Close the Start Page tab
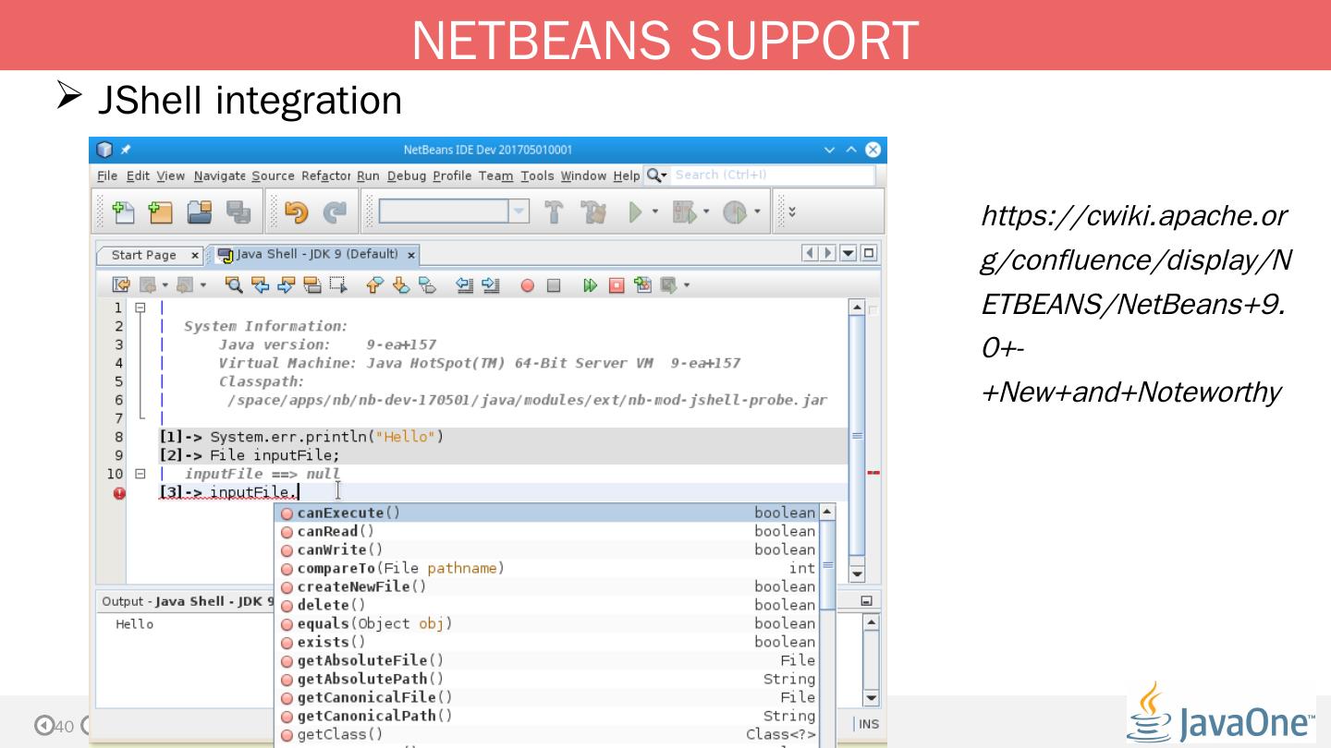This screenshot has height=748, width=1331. 195,255
